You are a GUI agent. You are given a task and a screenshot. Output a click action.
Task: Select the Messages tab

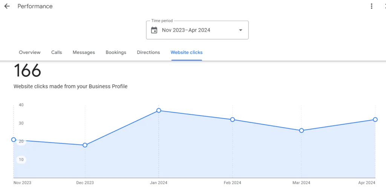[x=84, y=52]
